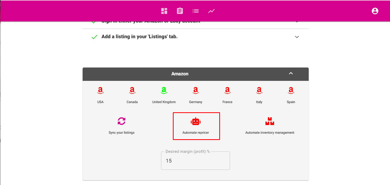Viewport: 390px width, 185px height.
Task: Click the 'Spain' country label
Action: point(291,102)
